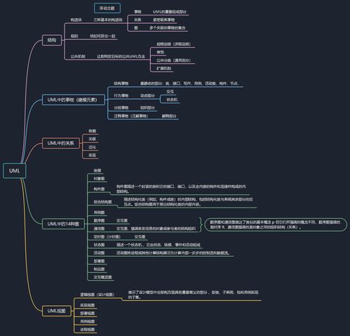
Task: Click the 活动图 diagram topic
Action: click(99, 253)
